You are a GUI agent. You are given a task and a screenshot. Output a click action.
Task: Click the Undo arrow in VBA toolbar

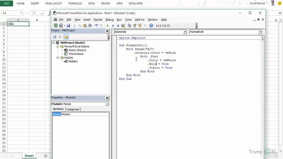[96, 26]
